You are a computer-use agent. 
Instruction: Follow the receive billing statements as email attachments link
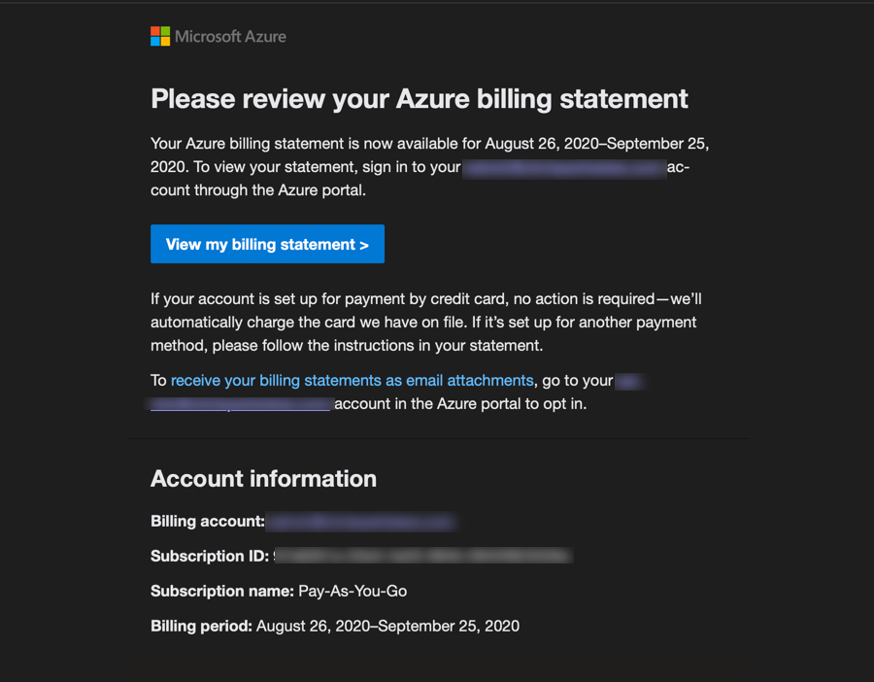point(352,380)
